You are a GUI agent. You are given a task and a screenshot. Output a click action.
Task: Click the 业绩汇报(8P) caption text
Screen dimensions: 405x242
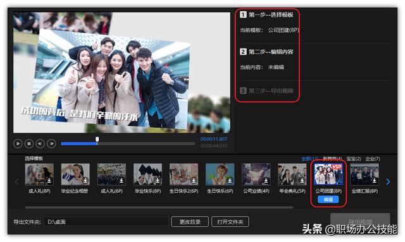point(364,191)
